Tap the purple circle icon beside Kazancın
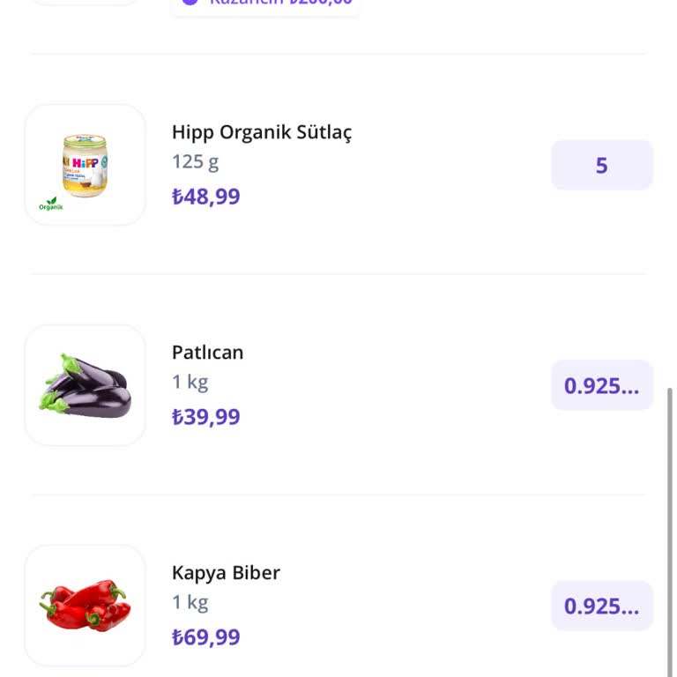Viewport: 677px width, 677px height. tap(190, 2)
